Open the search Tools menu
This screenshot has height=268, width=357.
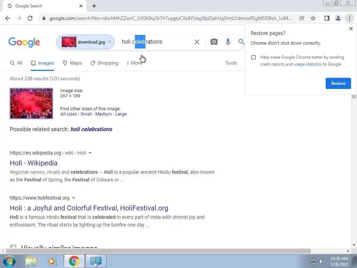pos(231,63)
